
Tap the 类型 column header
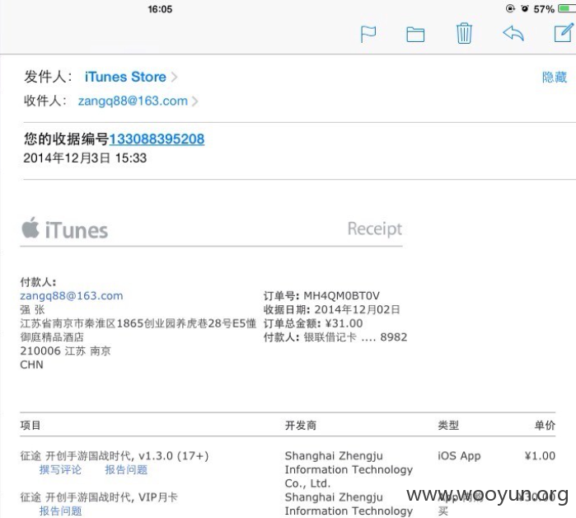click(448, 426)
